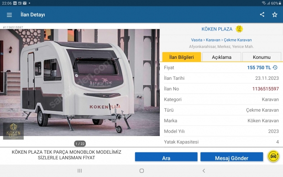283x177 pixels.
Task: Open KÖKEN PLAZA seller link
Action: (x=217, y=29)
